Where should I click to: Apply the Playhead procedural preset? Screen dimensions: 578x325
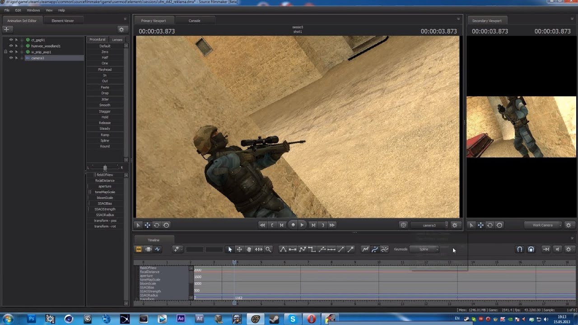[x=105, y=70]
